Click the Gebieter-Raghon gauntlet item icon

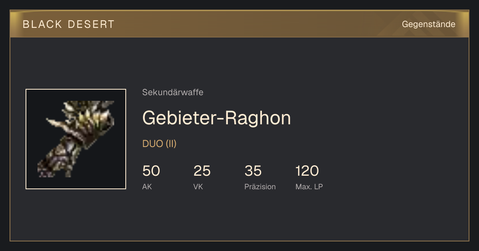click(x=76, y=139)
